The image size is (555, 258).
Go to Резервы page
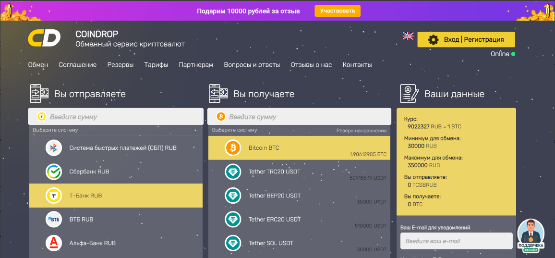tap(121, 65)
